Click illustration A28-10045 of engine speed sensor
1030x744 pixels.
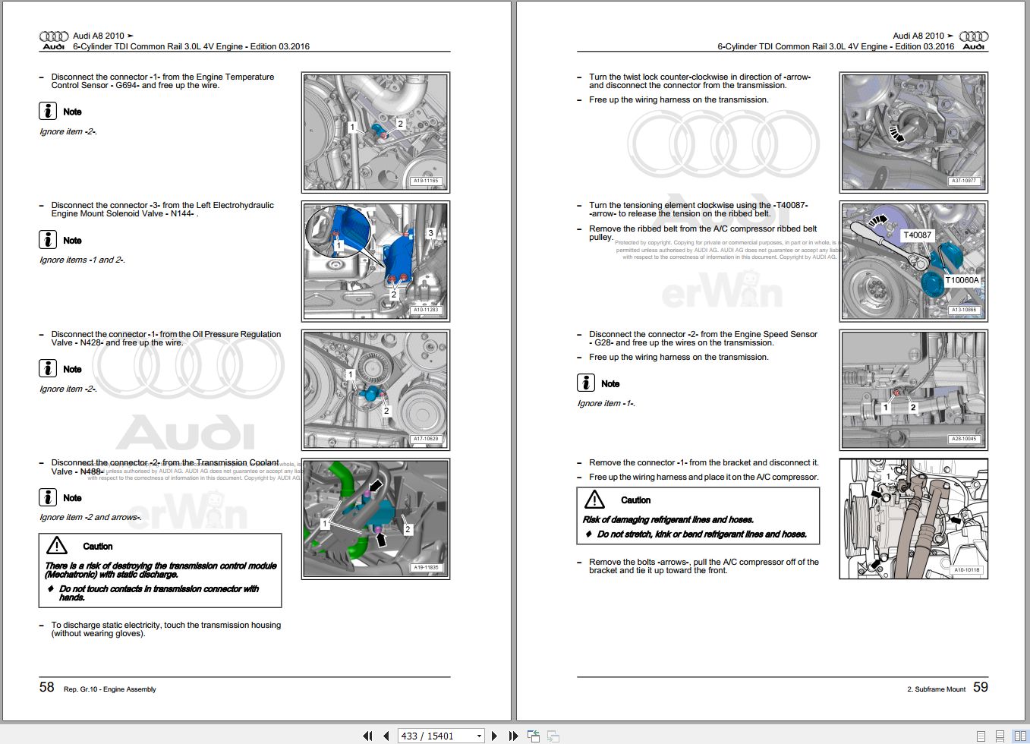tap(914, 390)
